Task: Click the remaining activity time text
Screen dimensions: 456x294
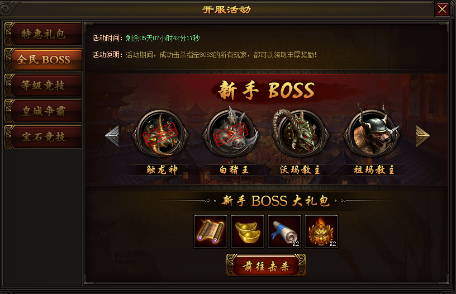Action: click(163, 38)
